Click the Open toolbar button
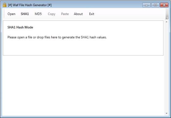The height and width of the screenshot is (118, 171). coord(11,14)
